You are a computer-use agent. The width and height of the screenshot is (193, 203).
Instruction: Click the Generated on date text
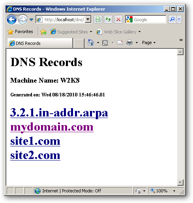(58, 95)
